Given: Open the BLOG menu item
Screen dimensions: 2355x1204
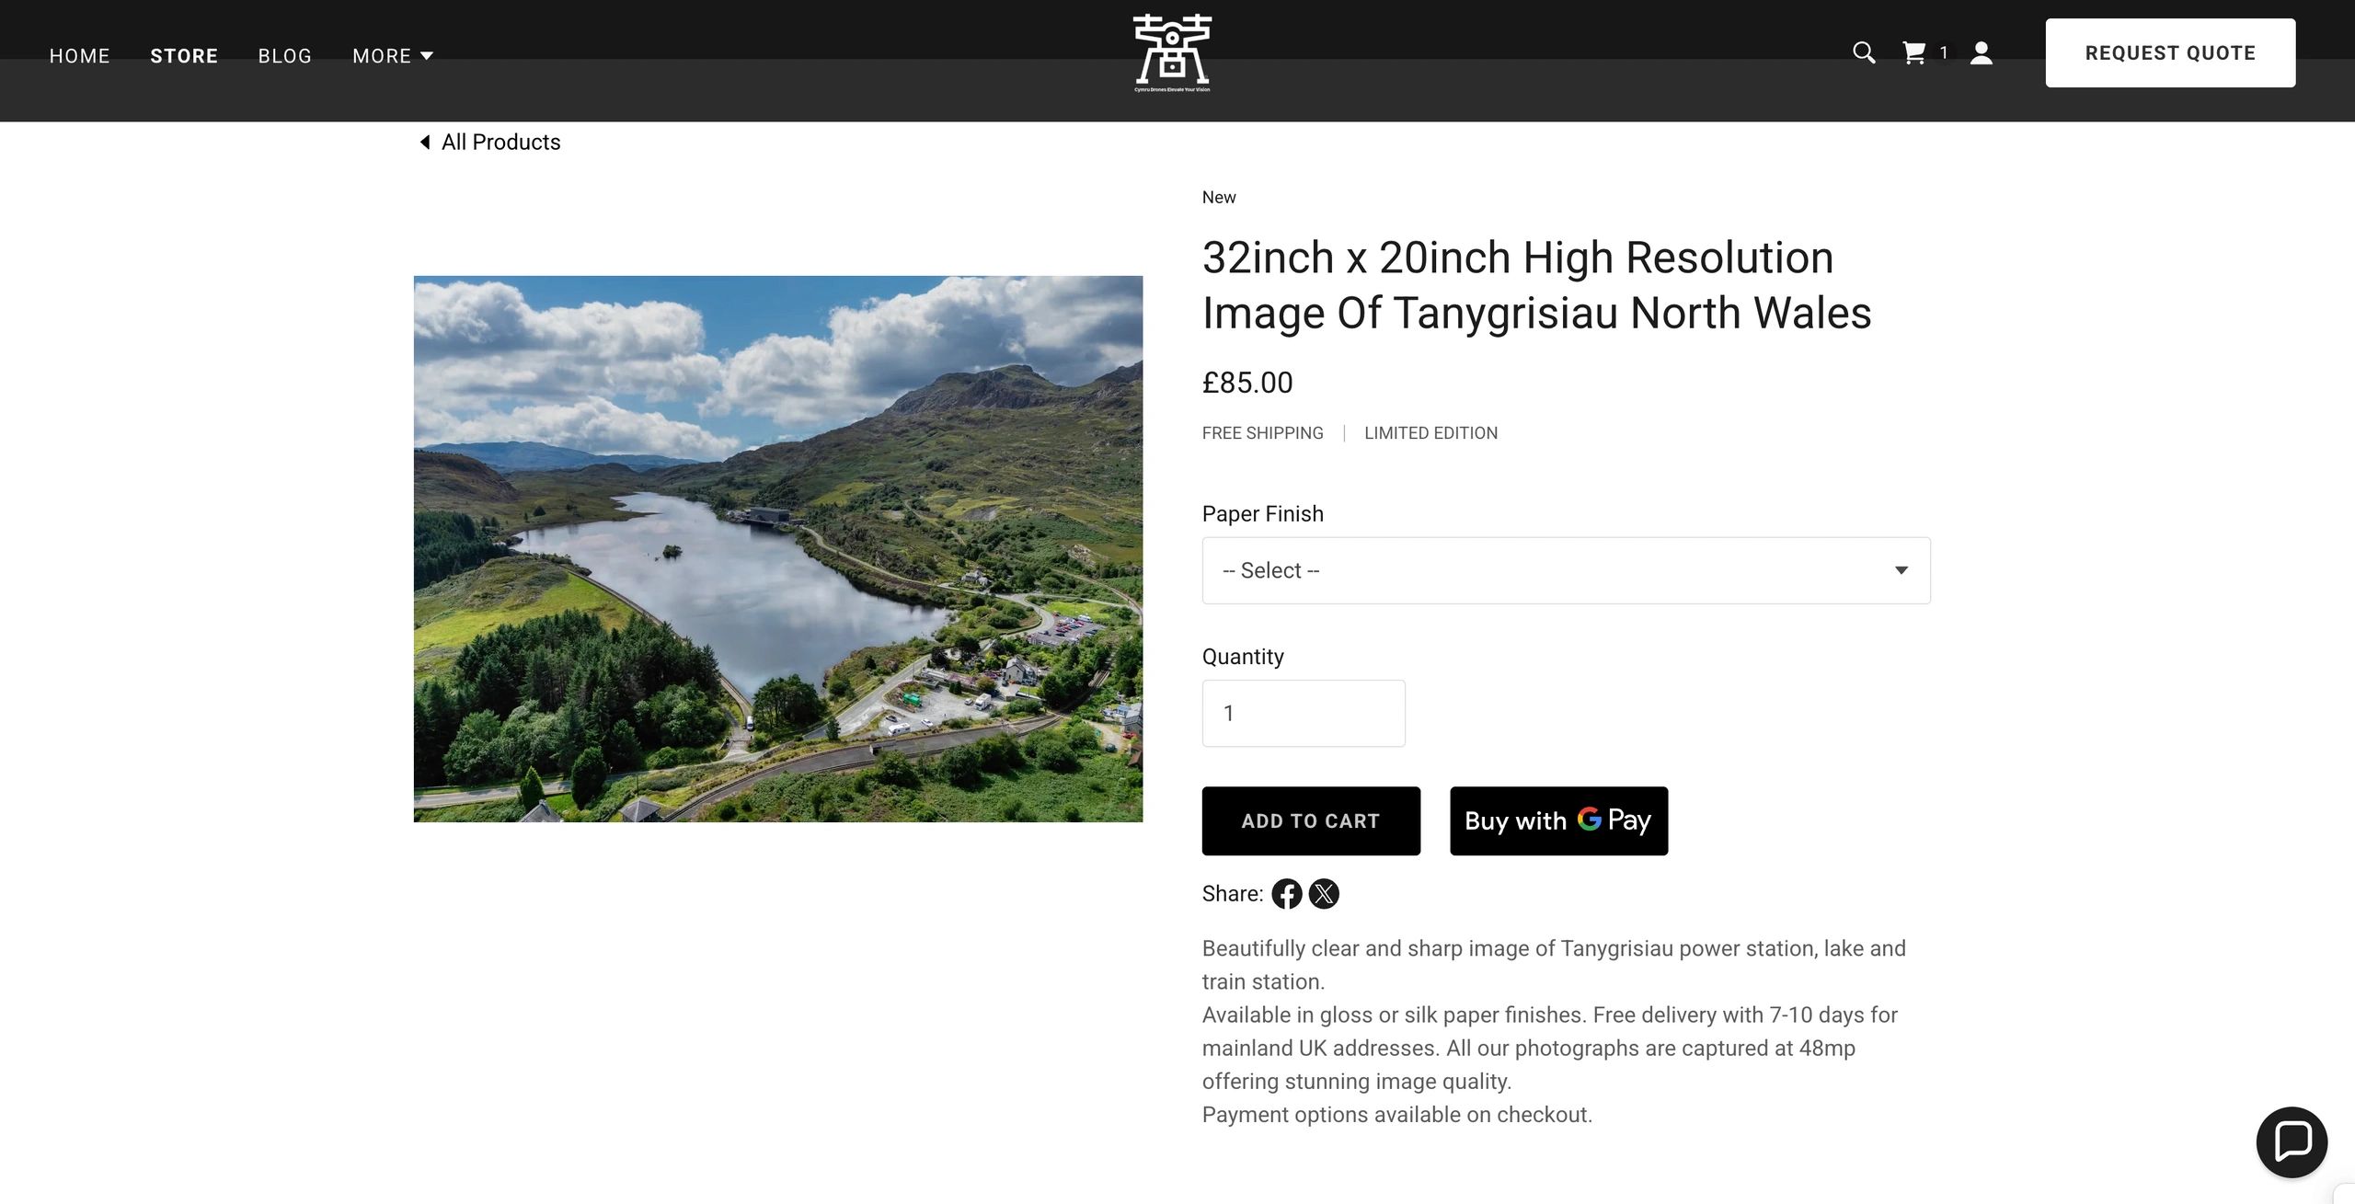Looking at the screenshot, I should 285,56.
